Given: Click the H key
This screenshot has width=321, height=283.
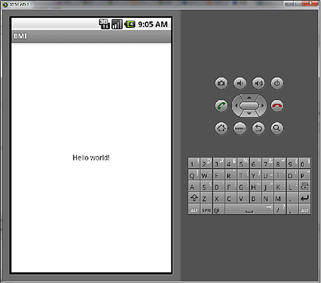Looking at the screenshot, I should [x=255, y=186].
